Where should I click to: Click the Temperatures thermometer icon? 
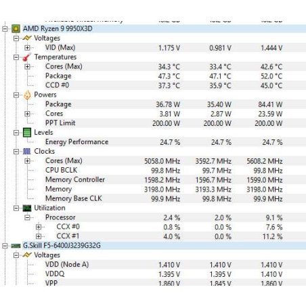point(27,57)
